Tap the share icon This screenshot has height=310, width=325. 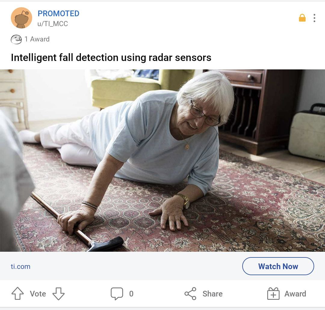190,294
